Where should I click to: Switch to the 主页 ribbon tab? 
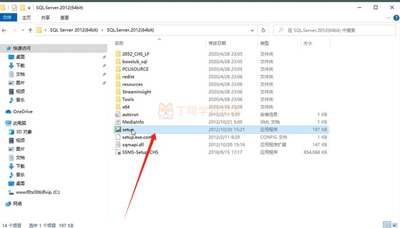[x=26, y=18]
